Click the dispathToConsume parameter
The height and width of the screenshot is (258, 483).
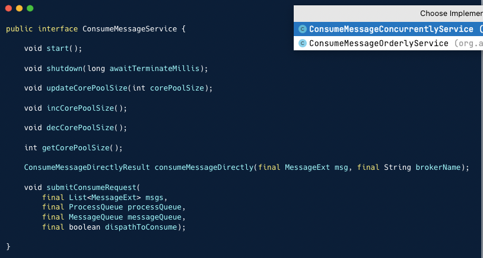click(141, 227)
